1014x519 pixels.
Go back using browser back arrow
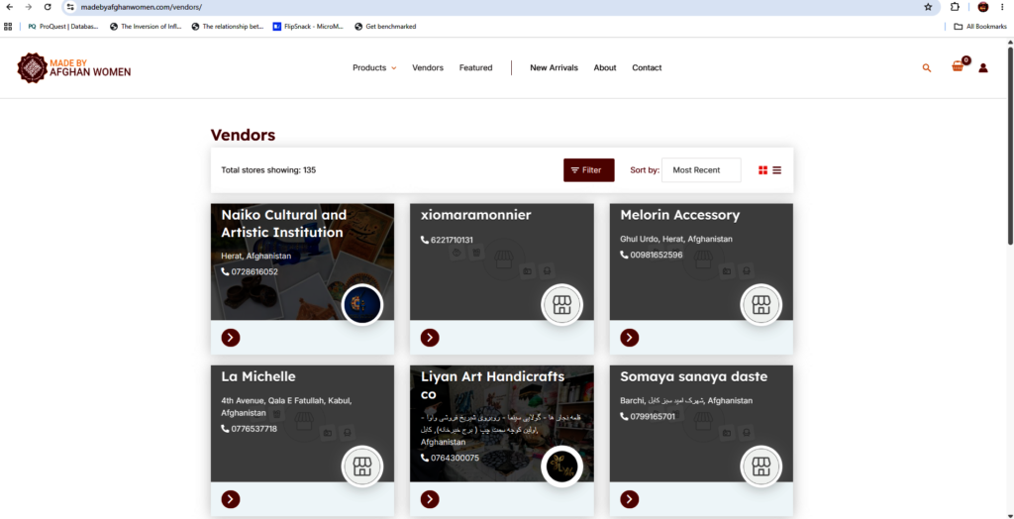pyautogui.click(x=10, y=7)
